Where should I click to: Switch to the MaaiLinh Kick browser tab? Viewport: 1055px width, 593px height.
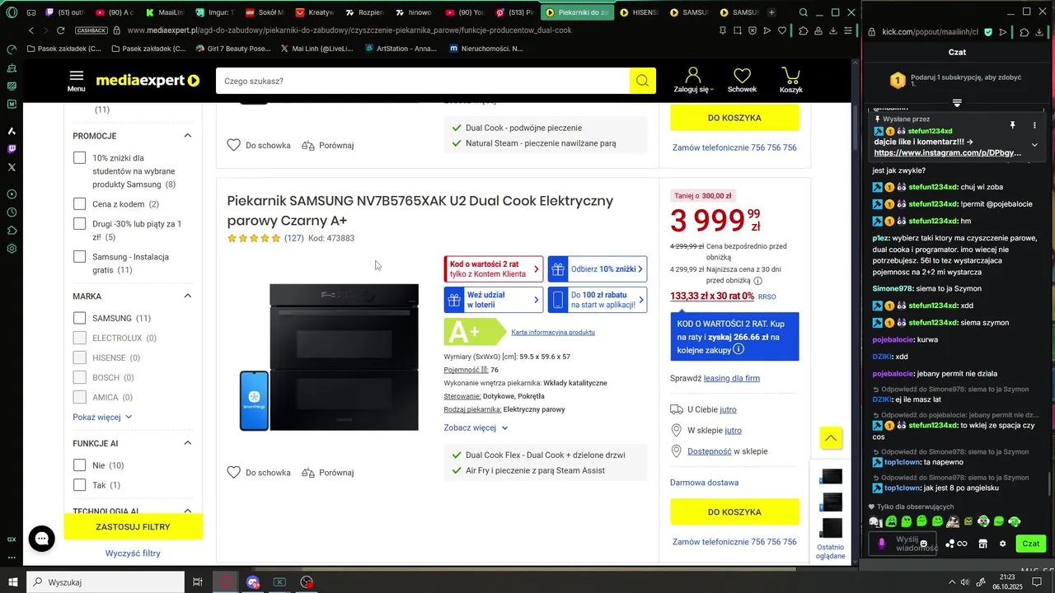tap(166, 12)
